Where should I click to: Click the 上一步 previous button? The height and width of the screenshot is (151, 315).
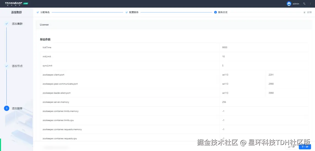point(291,147)
